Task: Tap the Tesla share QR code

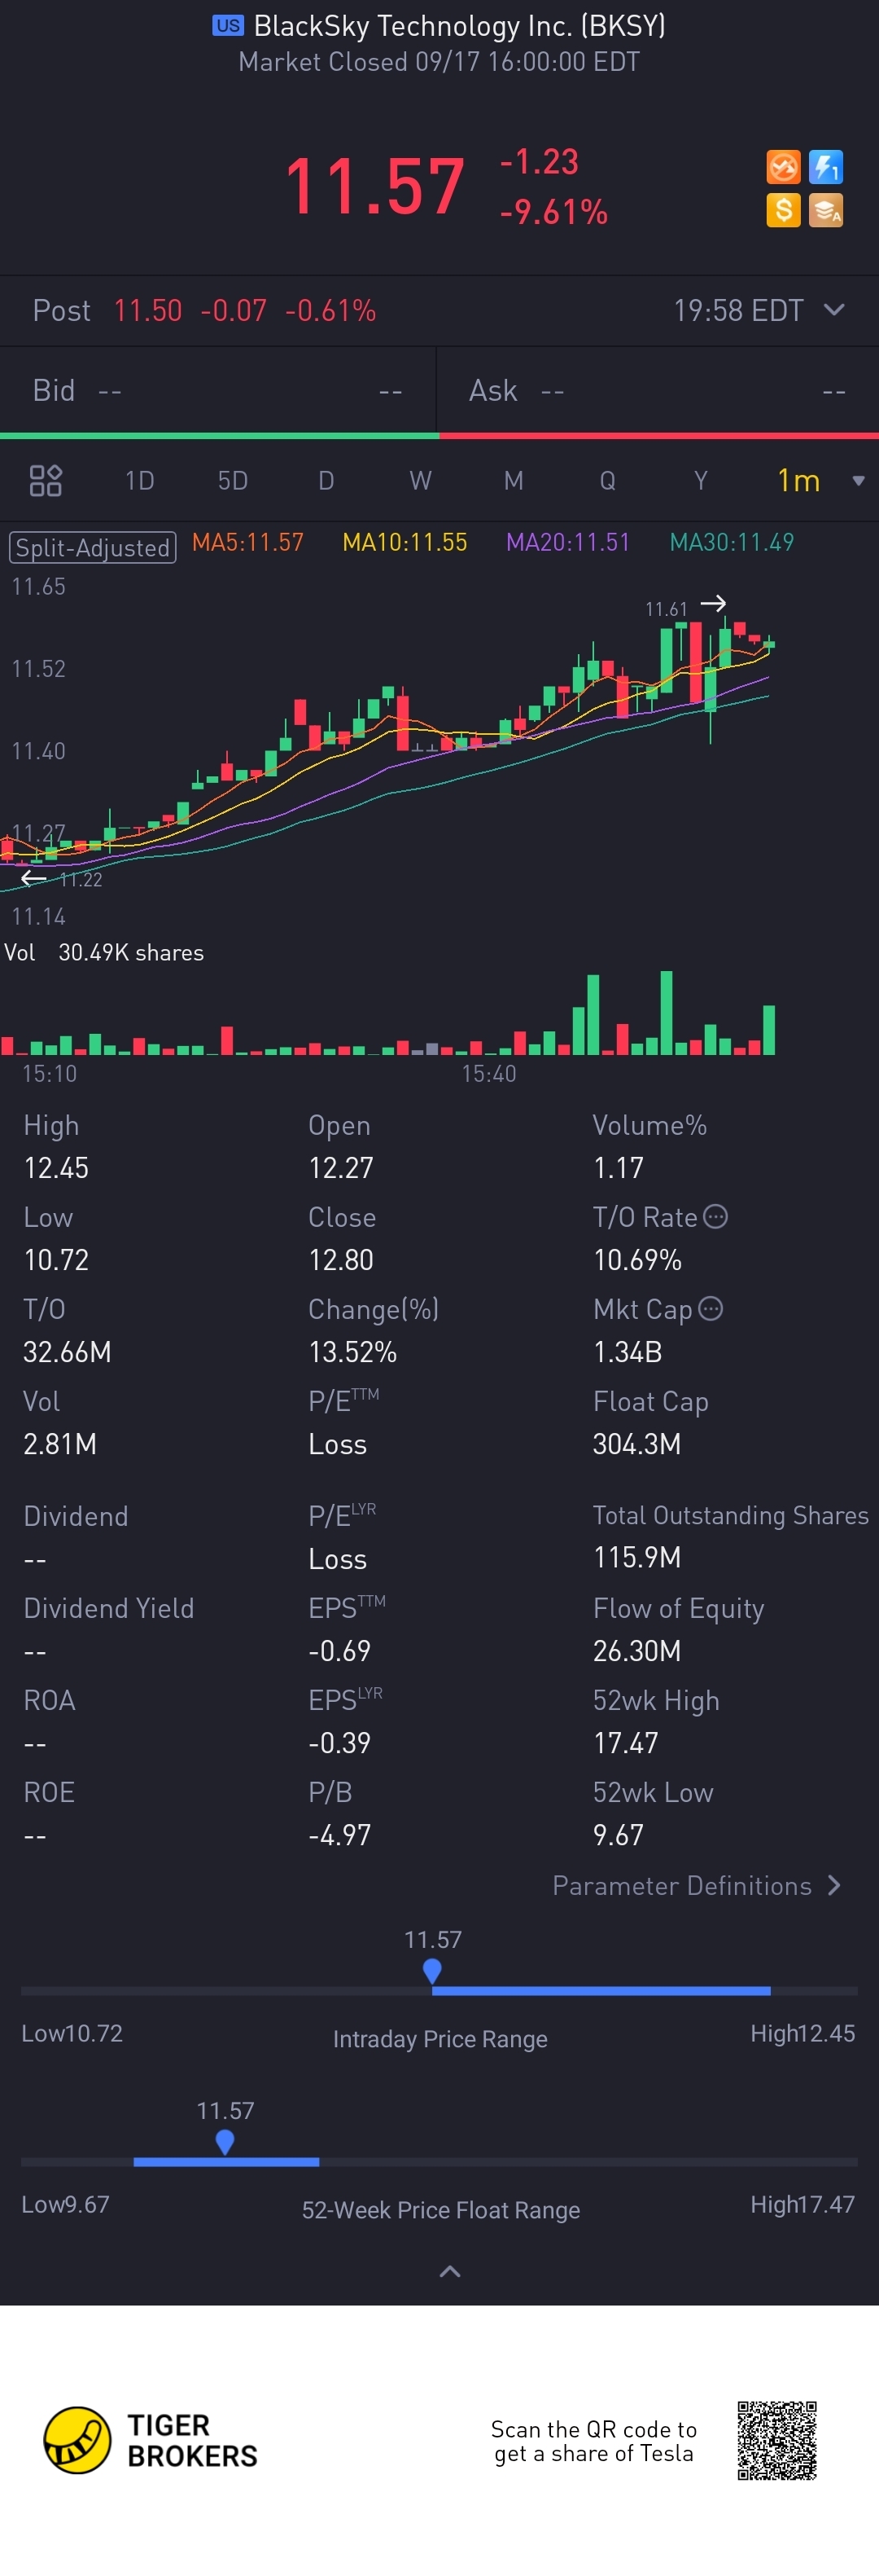Action: (x=776, y=2440)
